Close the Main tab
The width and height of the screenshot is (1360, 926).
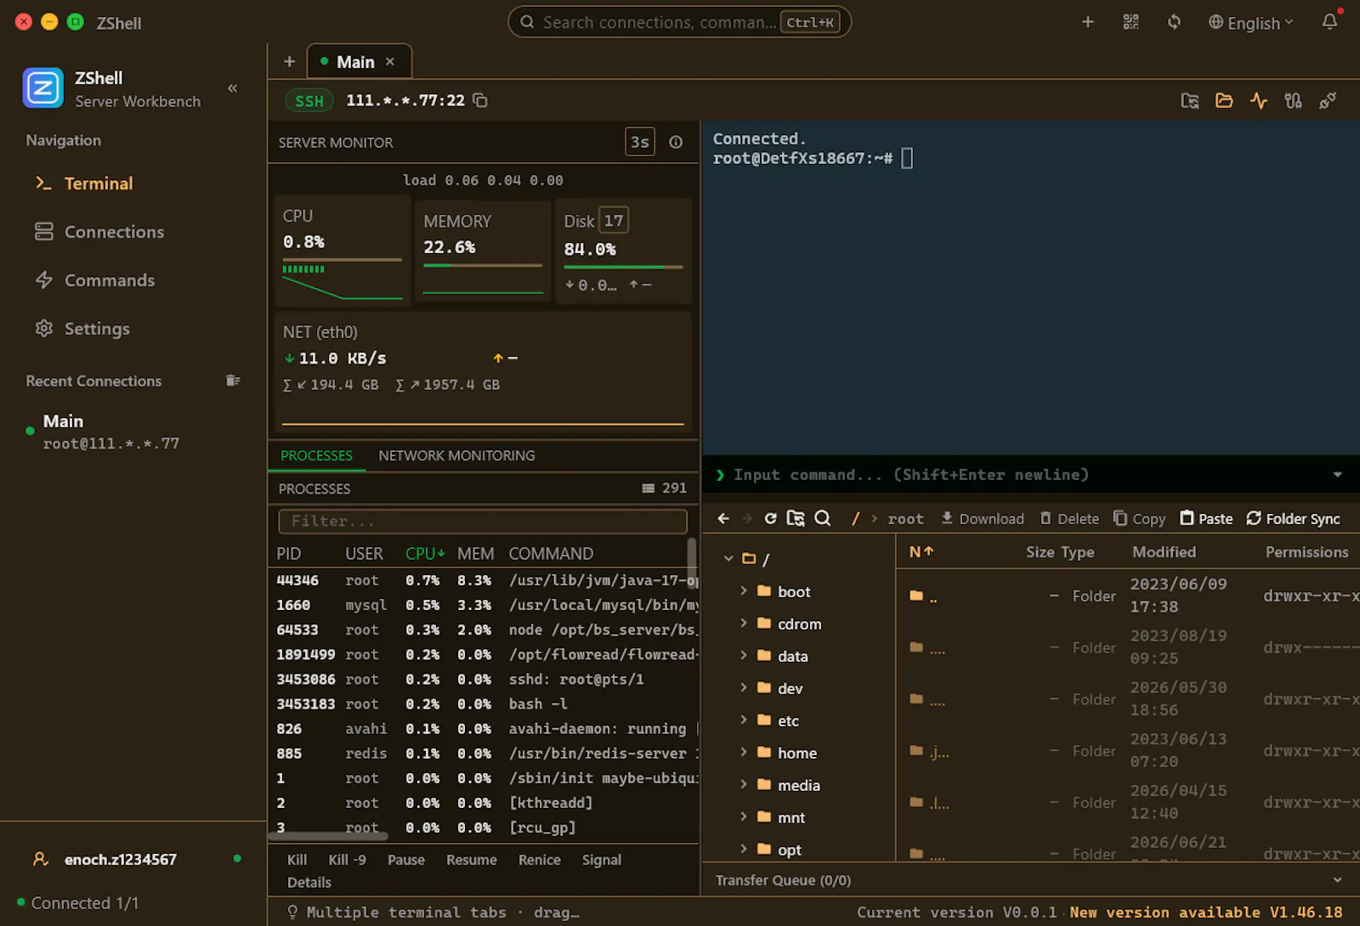[390, 62]
